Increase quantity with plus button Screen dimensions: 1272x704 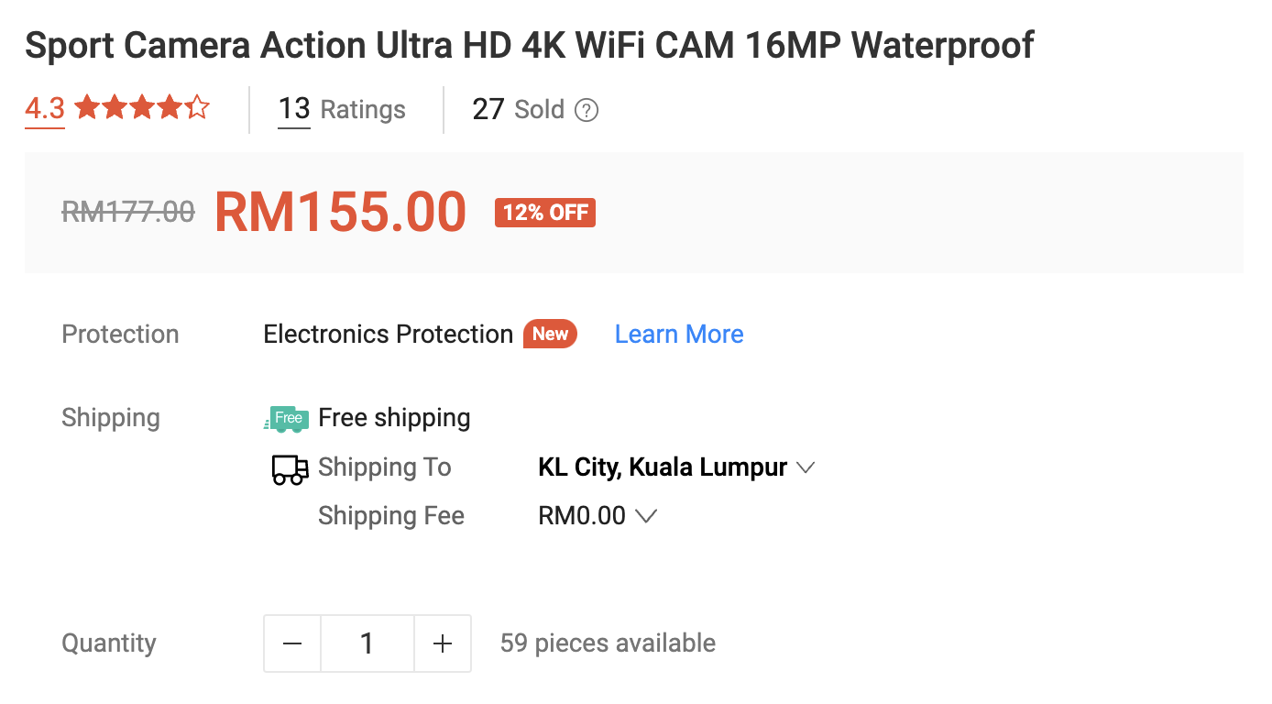(x=443, y=643)
